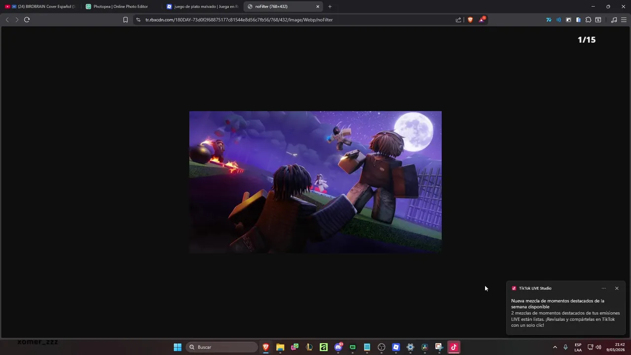The image size is (631, 355).
Task: Open the volume speaker tray icon
Action: [x=598, y=347]
